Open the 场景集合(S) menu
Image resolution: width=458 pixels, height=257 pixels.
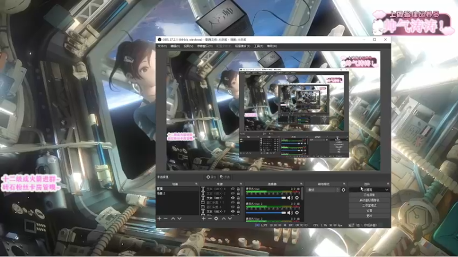point(242,46)
